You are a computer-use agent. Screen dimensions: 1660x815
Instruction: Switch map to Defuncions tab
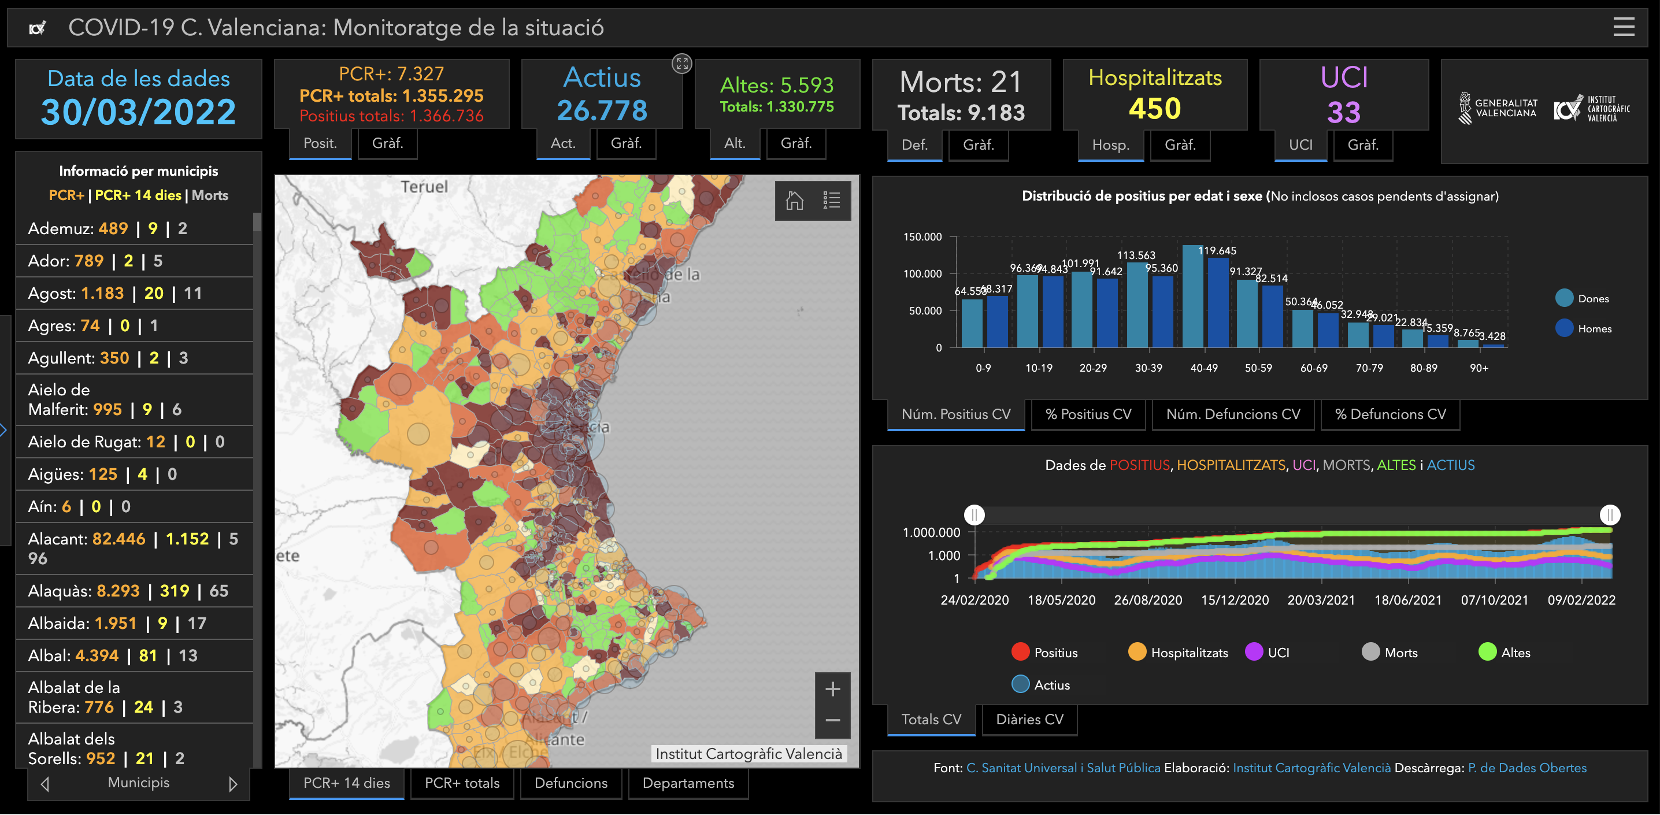(570, 783)
